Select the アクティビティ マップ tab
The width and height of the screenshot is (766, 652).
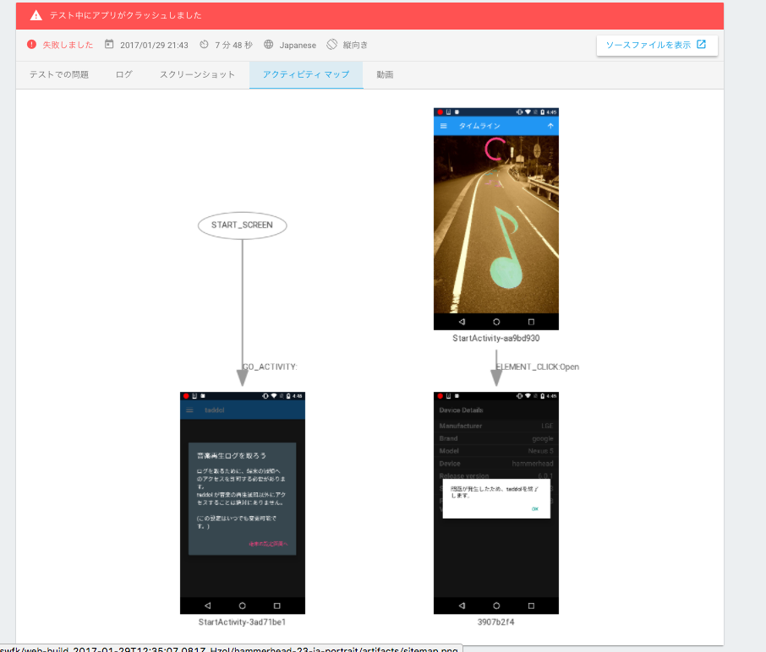306,74
